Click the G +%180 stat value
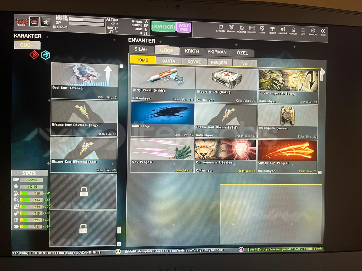This screenshot has height=271, width=362. [x=32, y=186]
